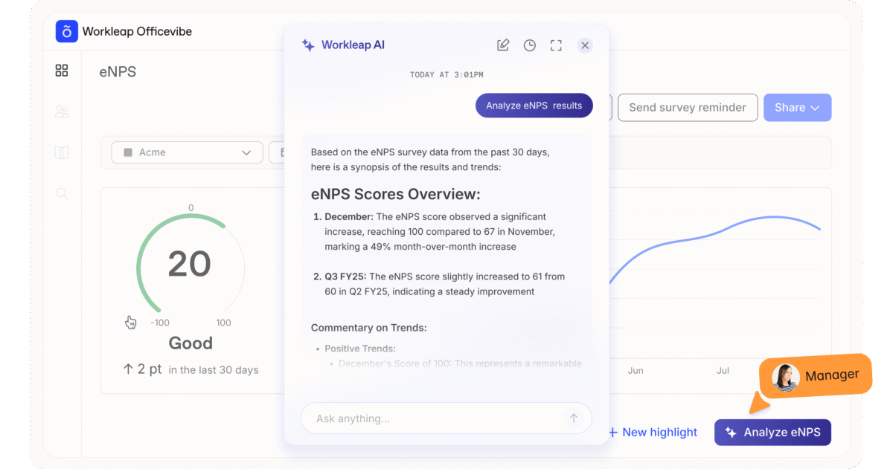Click the bold December label

click(349, 217)
